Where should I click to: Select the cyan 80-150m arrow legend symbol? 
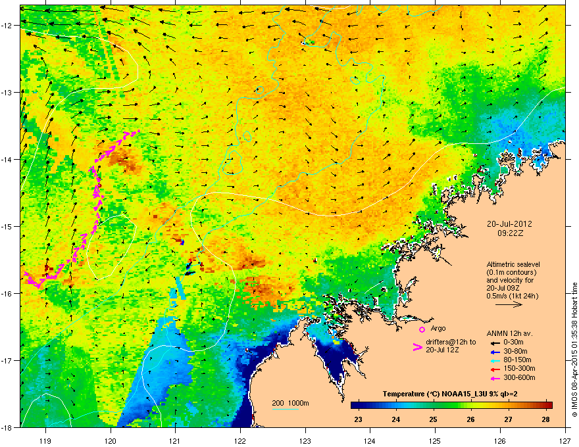click(x=494, y=360)
